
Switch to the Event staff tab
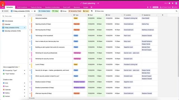(67, 7)
